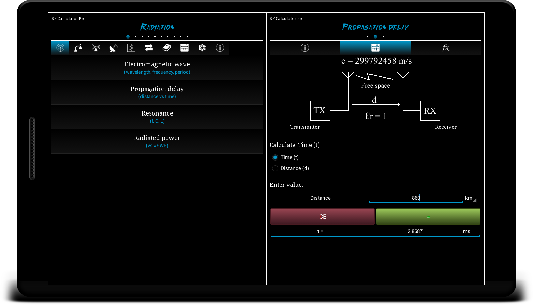
Task: Calculate result with the equals button
Action: (x=428, y=217)
